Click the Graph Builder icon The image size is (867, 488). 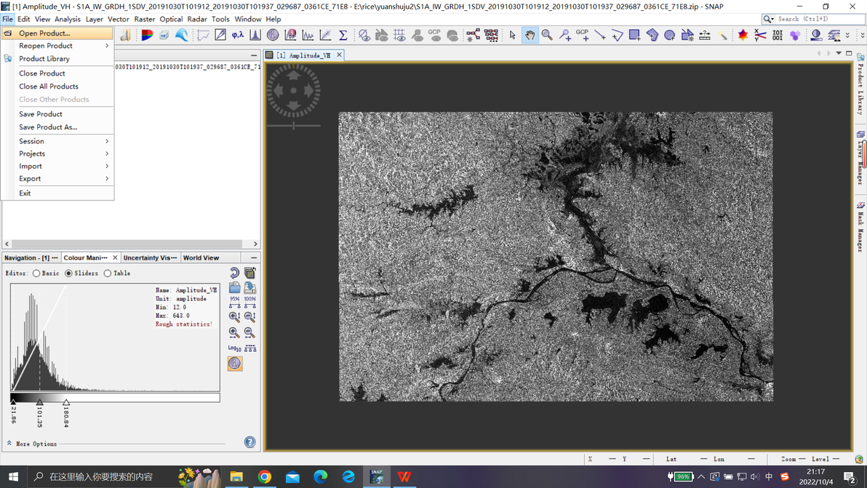473,35
